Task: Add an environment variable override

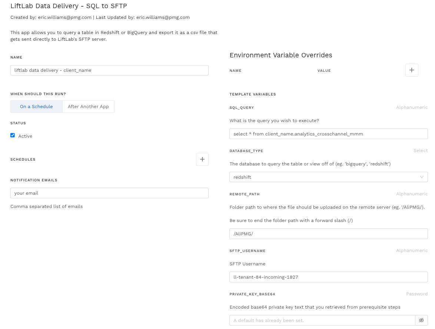Action: click(412, 70)
